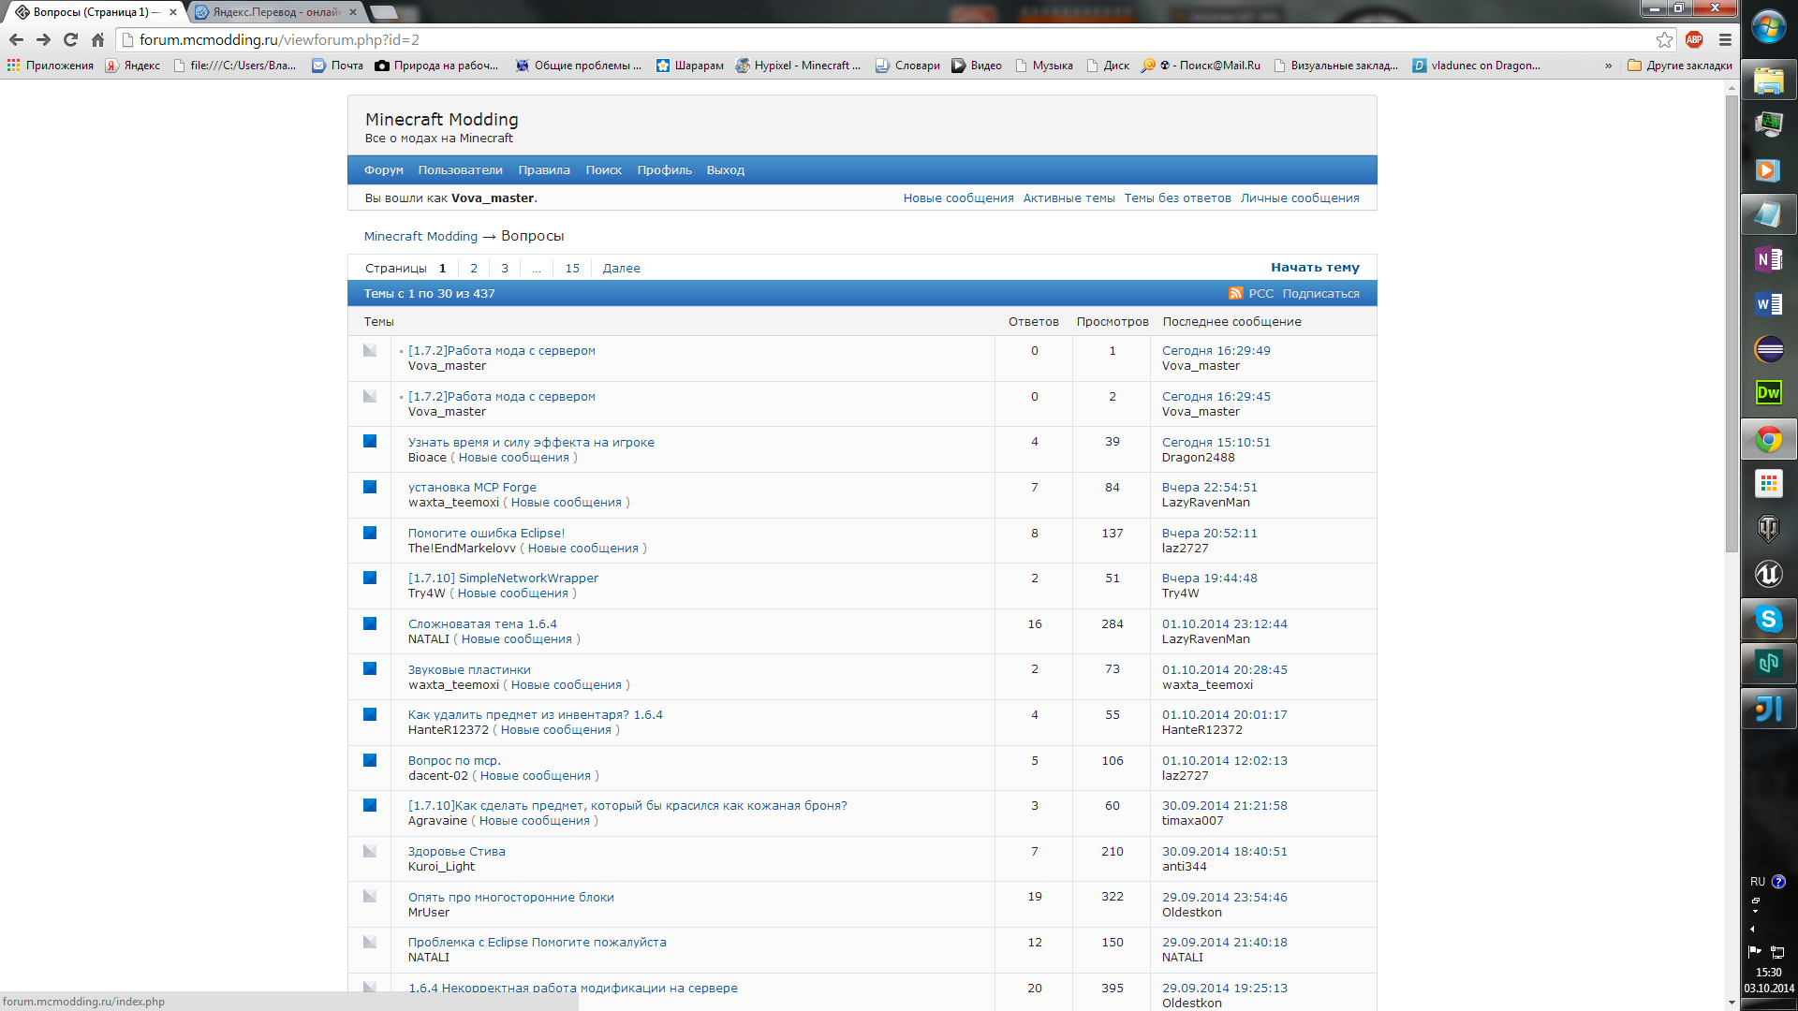Image resolution: width=1798 pixels, height=1011 pixels.
Task: Open the Поиск forum menu item
Action: [x=603, y=170]
